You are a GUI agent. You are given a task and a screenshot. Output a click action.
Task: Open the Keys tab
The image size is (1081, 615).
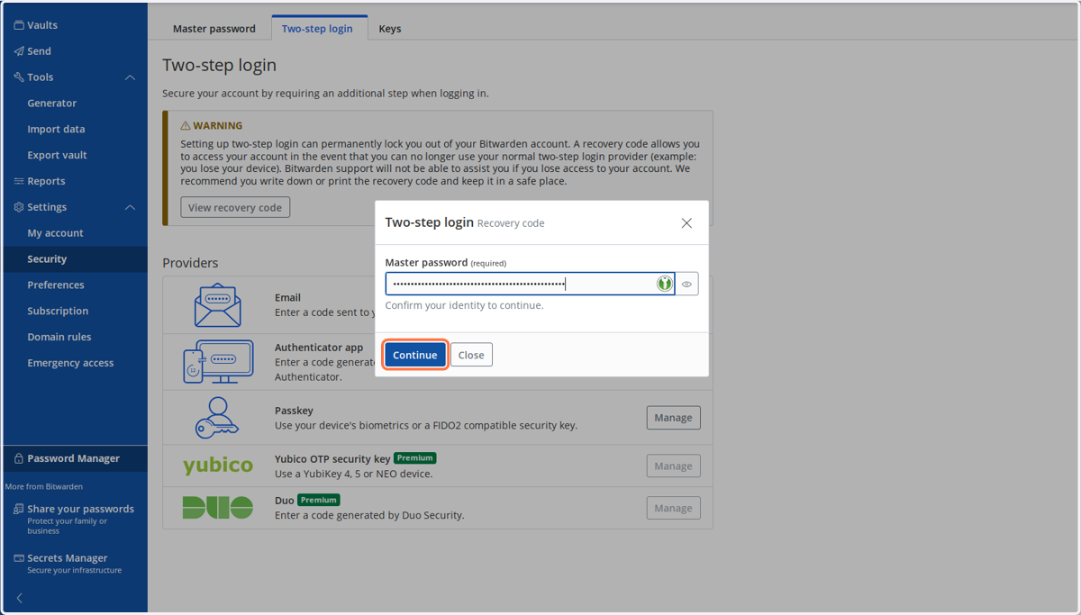390,29
